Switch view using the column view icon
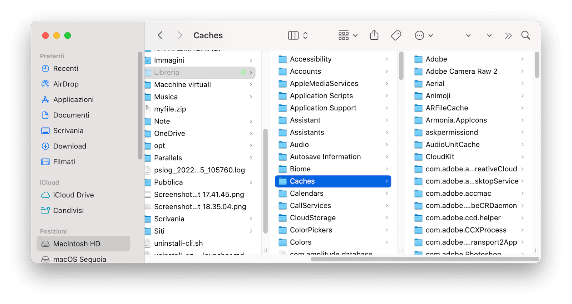The image size is (572, 304). click(293, 35)
